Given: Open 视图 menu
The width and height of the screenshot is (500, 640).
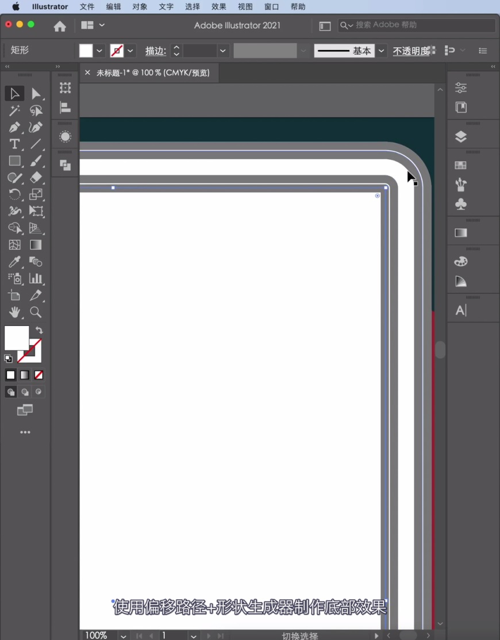Looking at the screenshot, I should [245, 6].
